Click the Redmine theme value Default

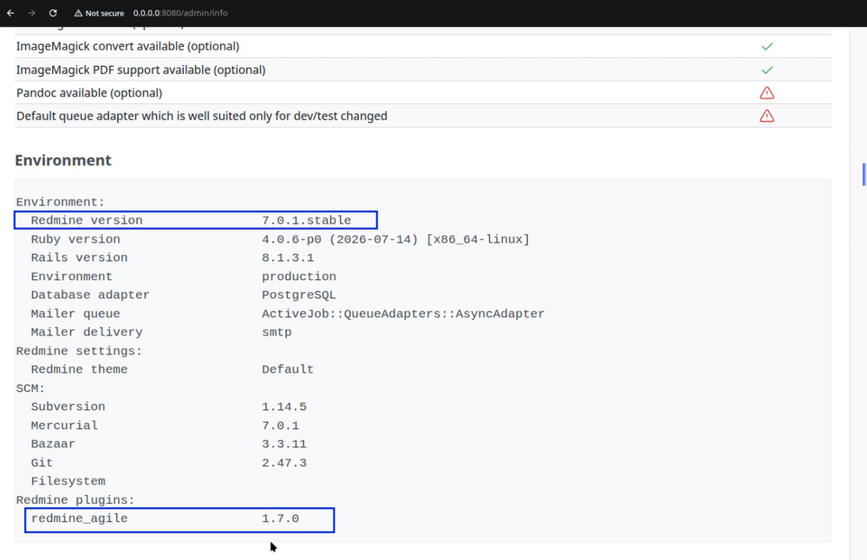[288, 369]
